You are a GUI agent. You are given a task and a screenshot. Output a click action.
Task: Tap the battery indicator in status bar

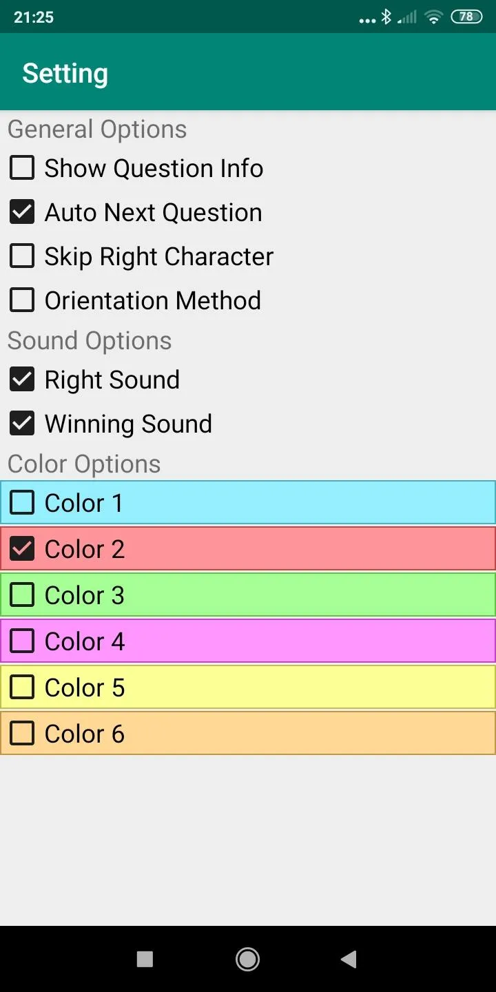[466, 17]
